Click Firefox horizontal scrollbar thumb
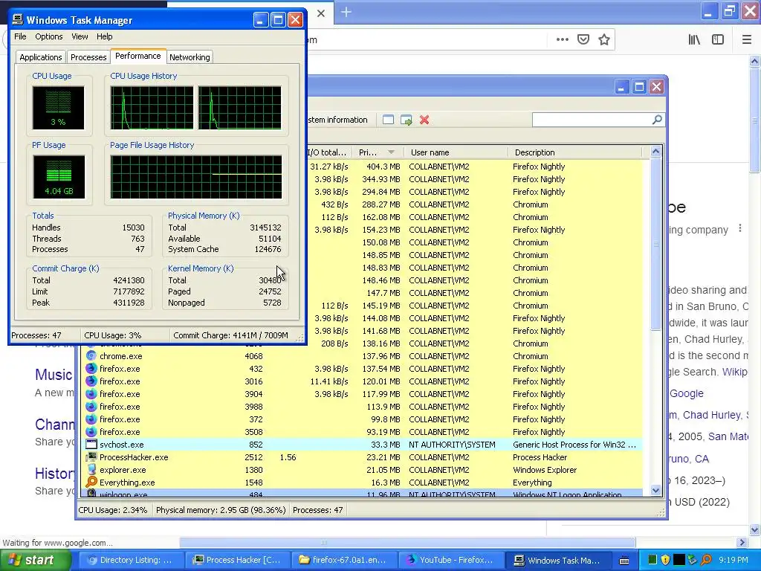 tap(407, 542)
